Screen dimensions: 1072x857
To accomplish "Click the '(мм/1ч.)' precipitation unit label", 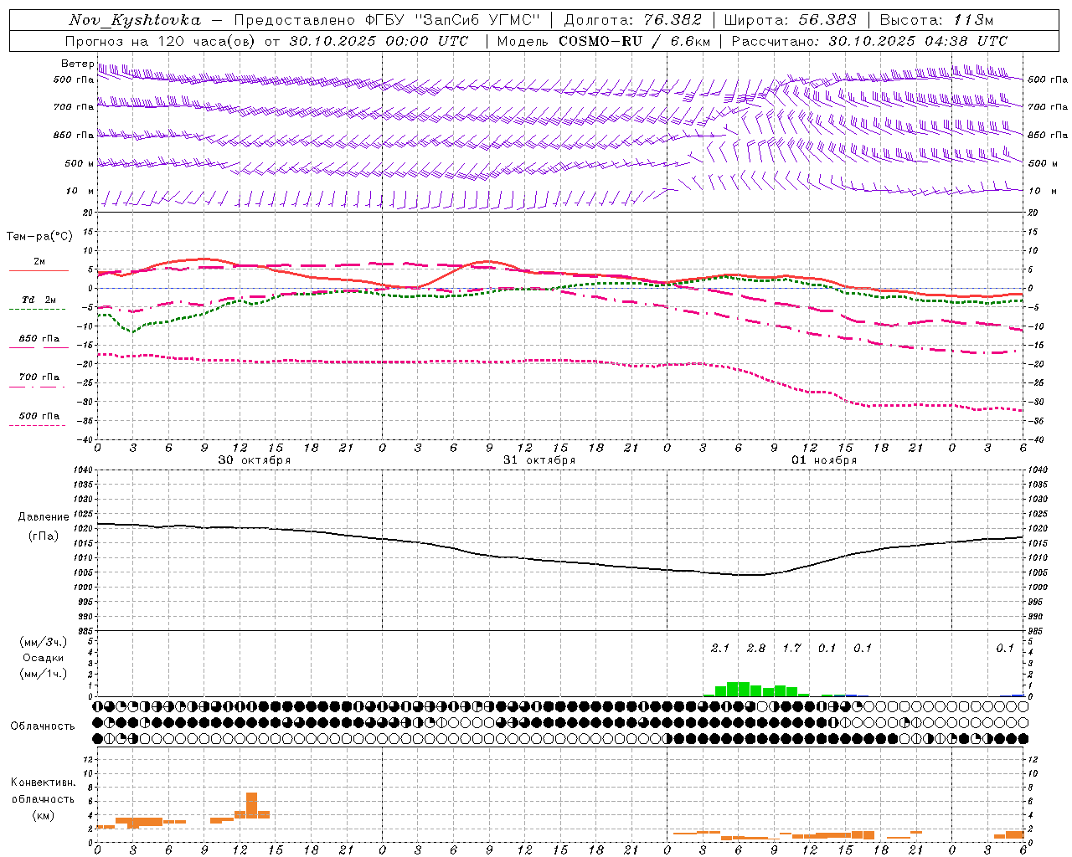I will (44, 674).
